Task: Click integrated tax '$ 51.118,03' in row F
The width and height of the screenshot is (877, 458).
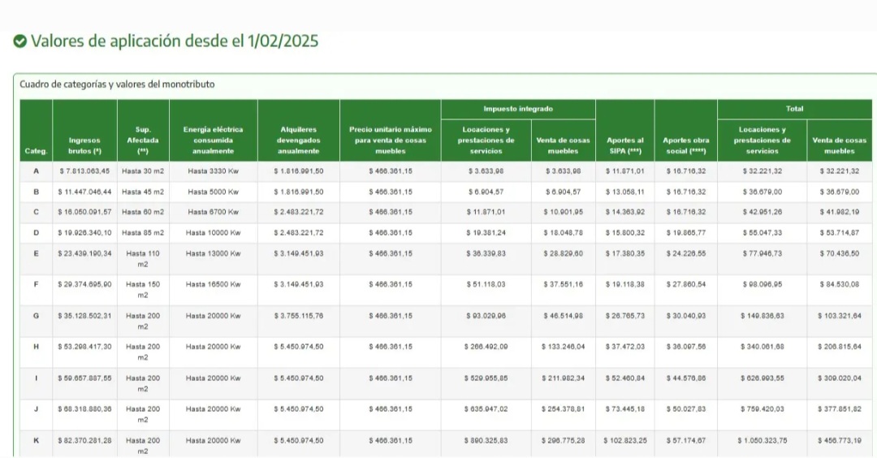Action: pyautogui.click(x=486, y=284)
